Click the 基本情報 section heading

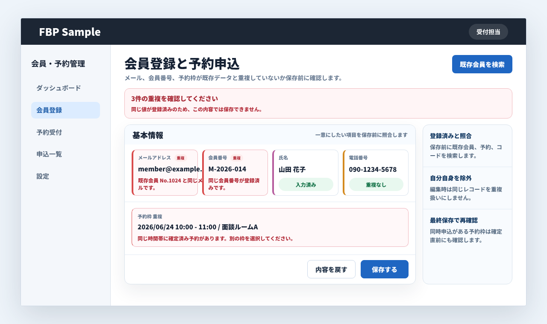pyautogui.click(x=148, y=135)
